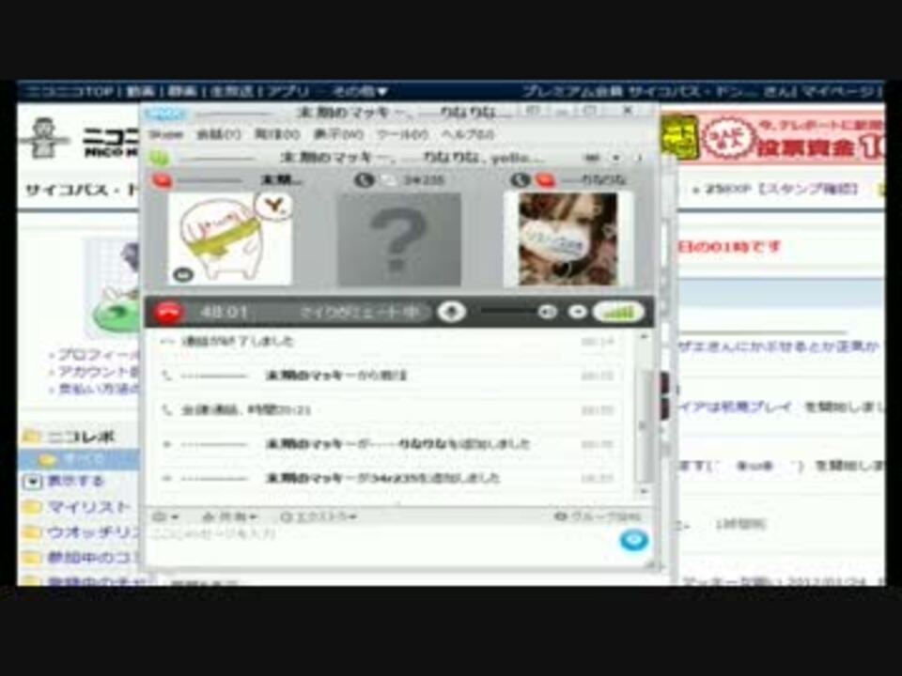This screenshot has height=676, width=902.
Task: Click the スタンプ確認 link on the niconico page
Action: pos(808,189)
